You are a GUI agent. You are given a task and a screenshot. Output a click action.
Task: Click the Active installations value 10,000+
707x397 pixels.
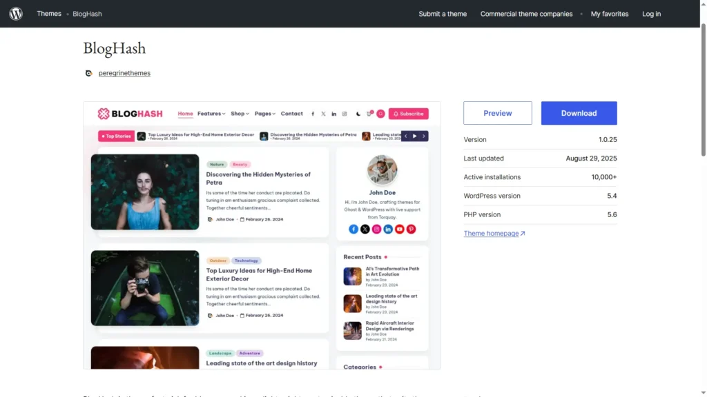(603, 177)
